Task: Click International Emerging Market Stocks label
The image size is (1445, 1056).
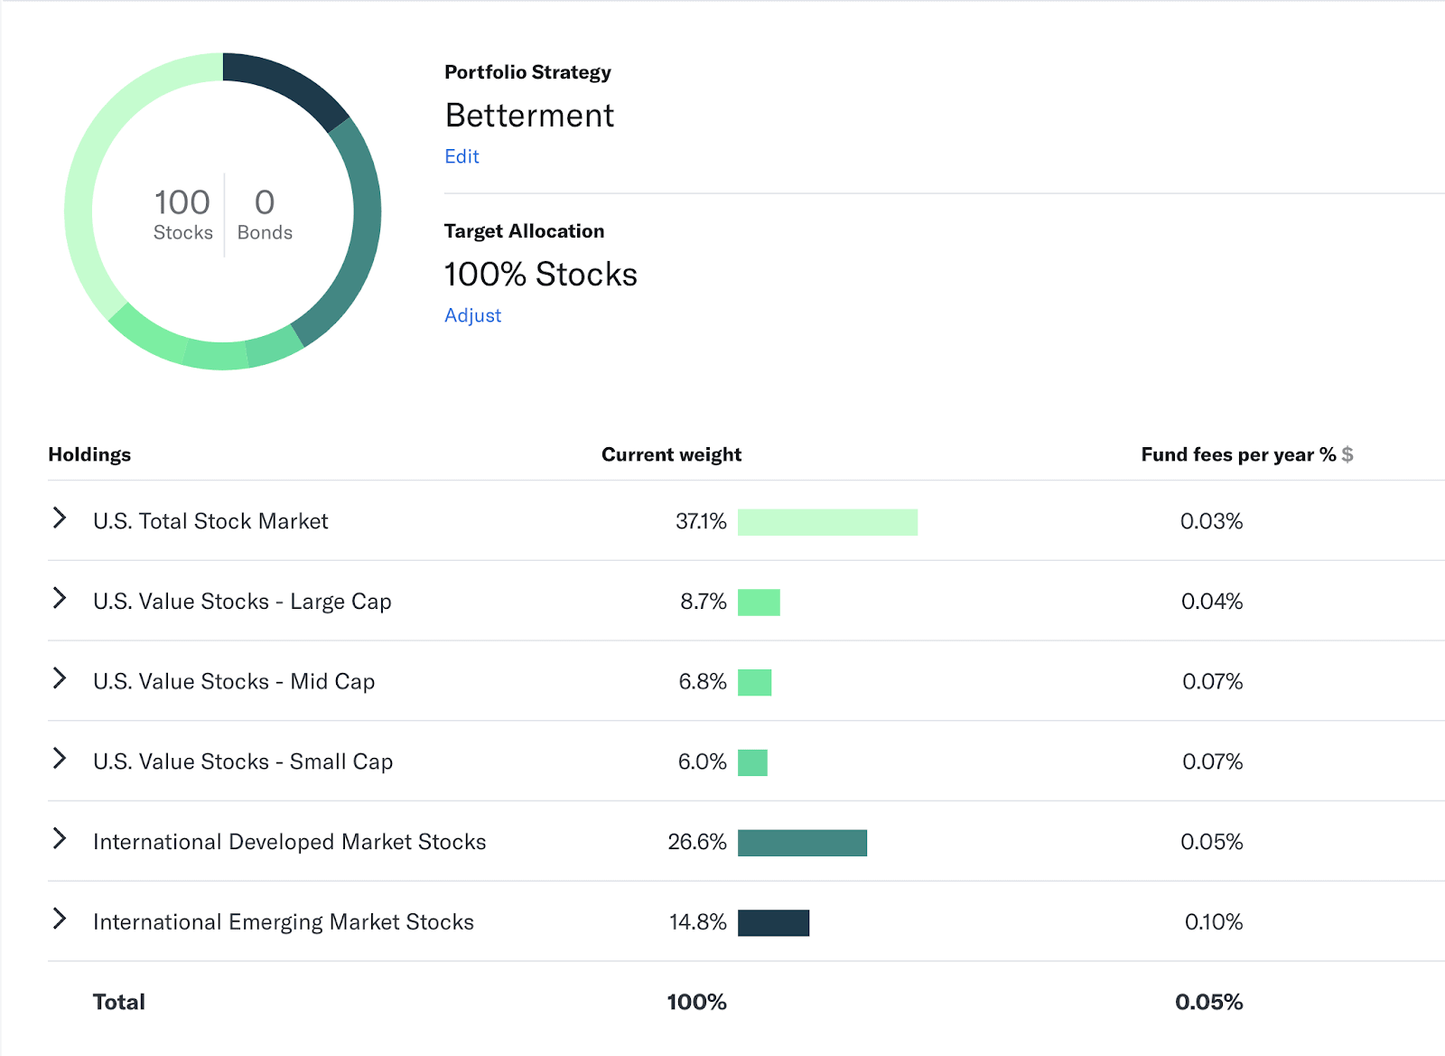Action: [284, 922]
